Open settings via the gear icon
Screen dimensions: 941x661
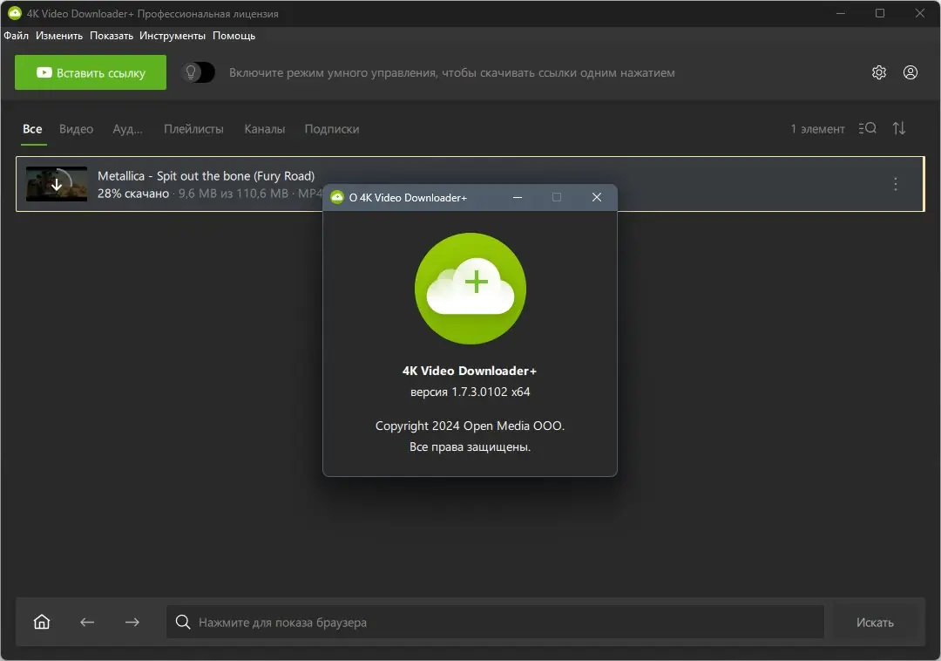878,72
